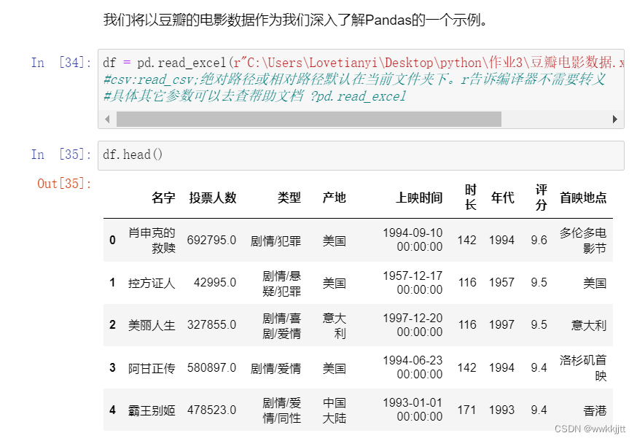Click row index 3
The image size is (637, 441).
[112, 368]
